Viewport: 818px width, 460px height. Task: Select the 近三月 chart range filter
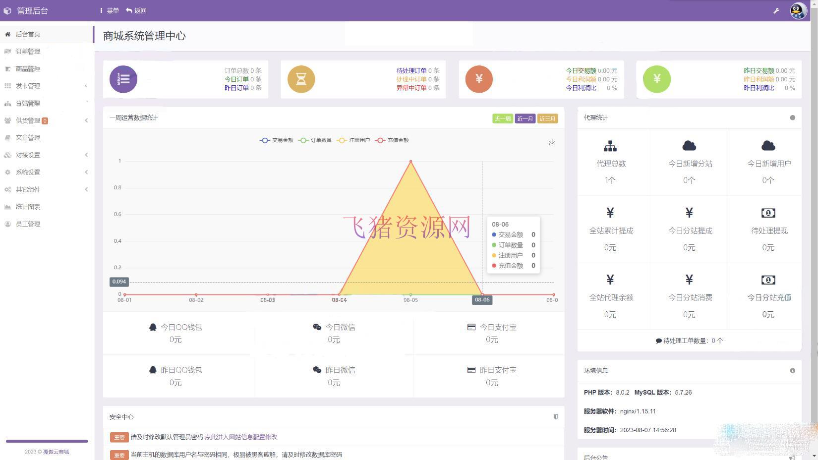point(547,118)
